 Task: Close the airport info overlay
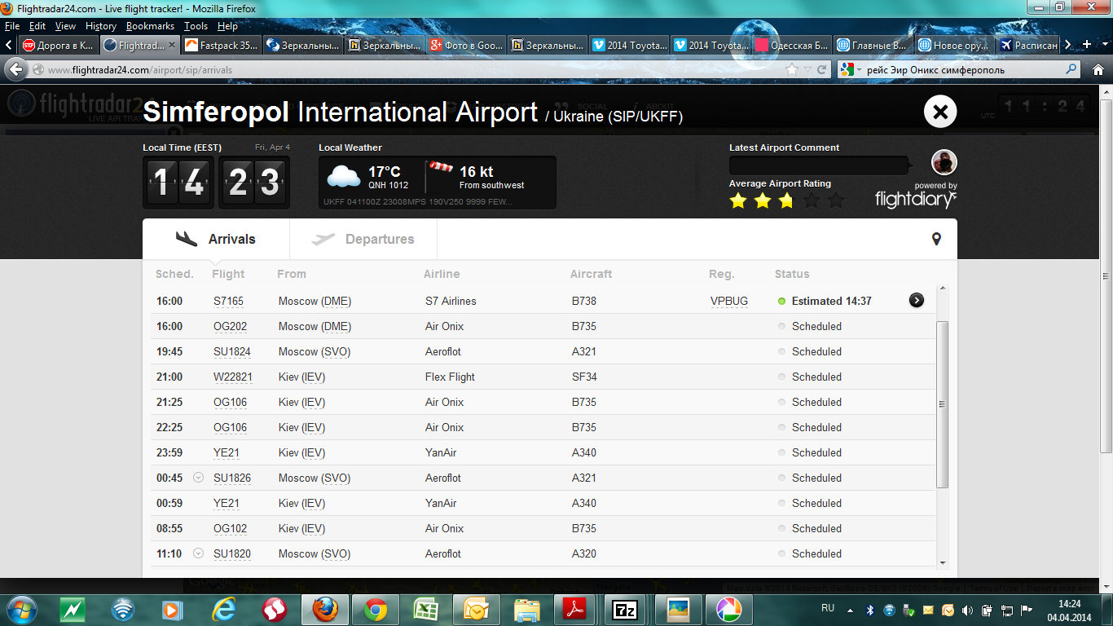(939, 112)
